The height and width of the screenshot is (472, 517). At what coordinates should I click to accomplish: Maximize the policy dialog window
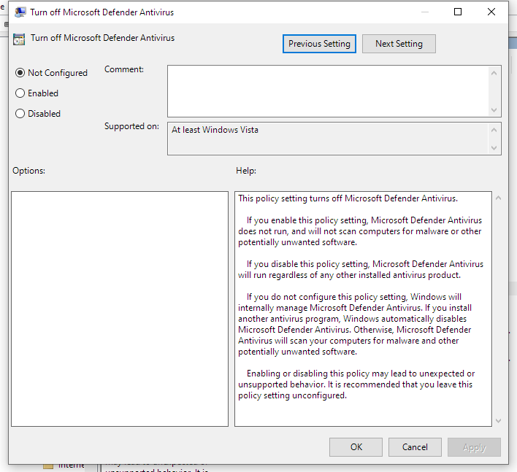(x=458, y=12)
